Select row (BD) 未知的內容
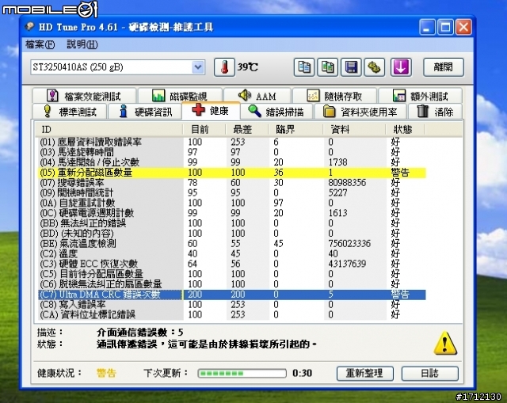This screenshot has width=507, height=403. point(231,234)
